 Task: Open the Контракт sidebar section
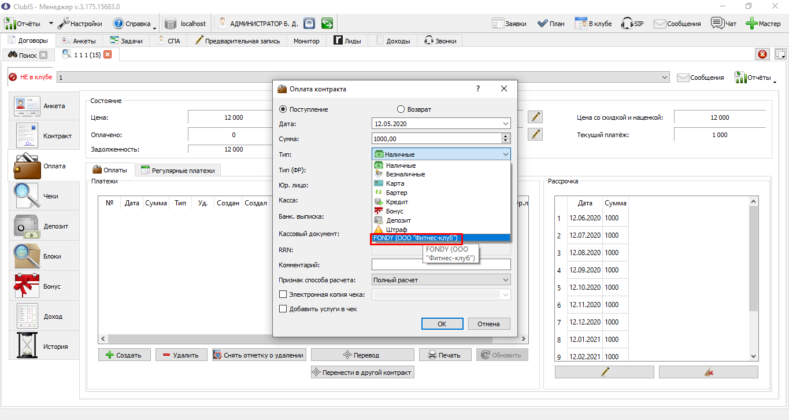pyautogui.click(x=44, y=136)
